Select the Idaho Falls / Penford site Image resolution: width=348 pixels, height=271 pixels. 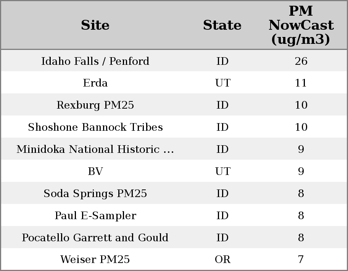(x=95, y=61)
